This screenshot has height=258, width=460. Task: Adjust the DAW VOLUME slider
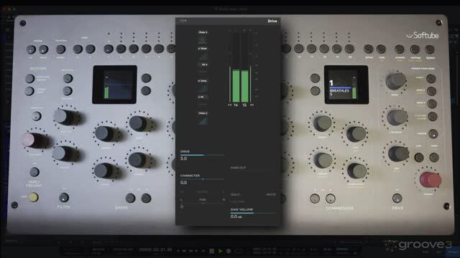253,213
